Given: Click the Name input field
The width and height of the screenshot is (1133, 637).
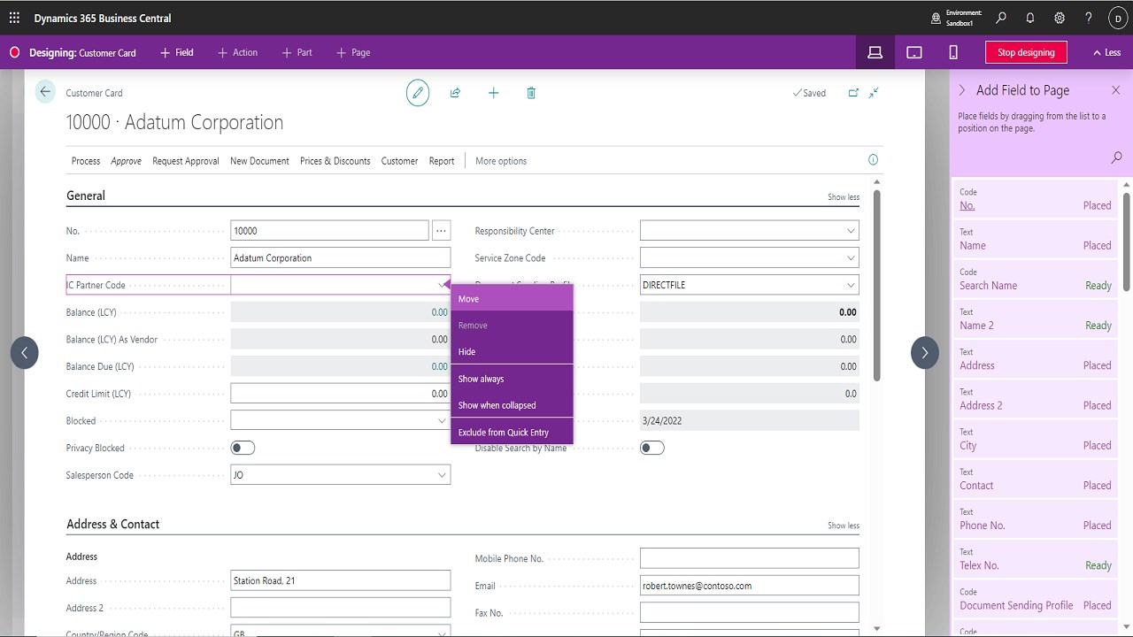Looking at the screenshot, I should click(340, 258).
